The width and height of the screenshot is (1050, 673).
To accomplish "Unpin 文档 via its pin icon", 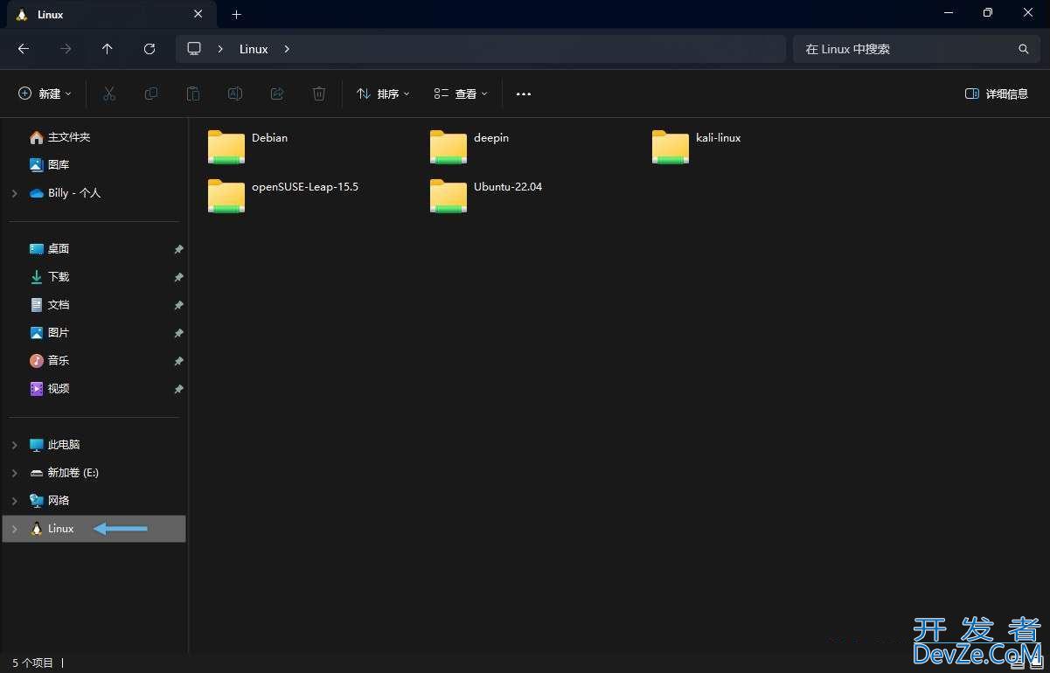I will pyautogui.click(x=178, y=305).
